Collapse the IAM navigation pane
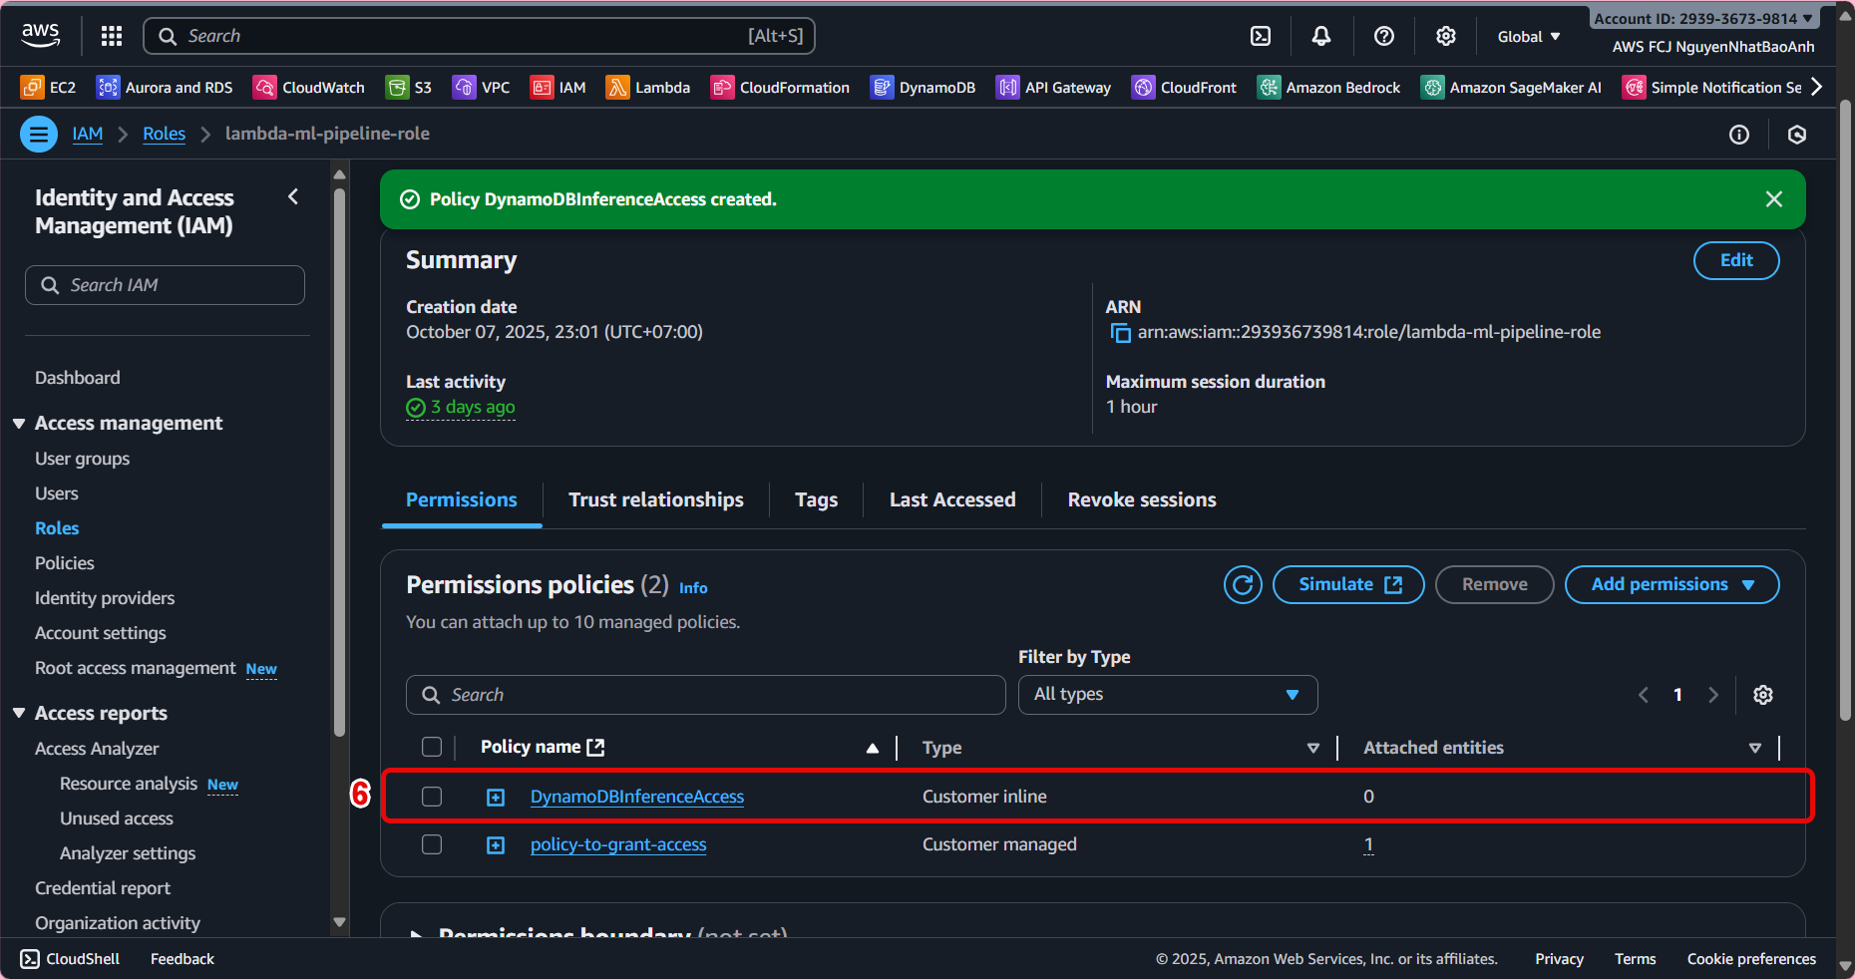The width and height of the screenshot is (1855, 979). pos(293,197)
